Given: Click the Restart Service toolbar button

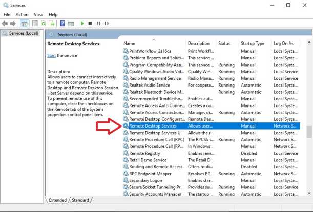Looking at the screenshot, I should click(x=107, y=24).
